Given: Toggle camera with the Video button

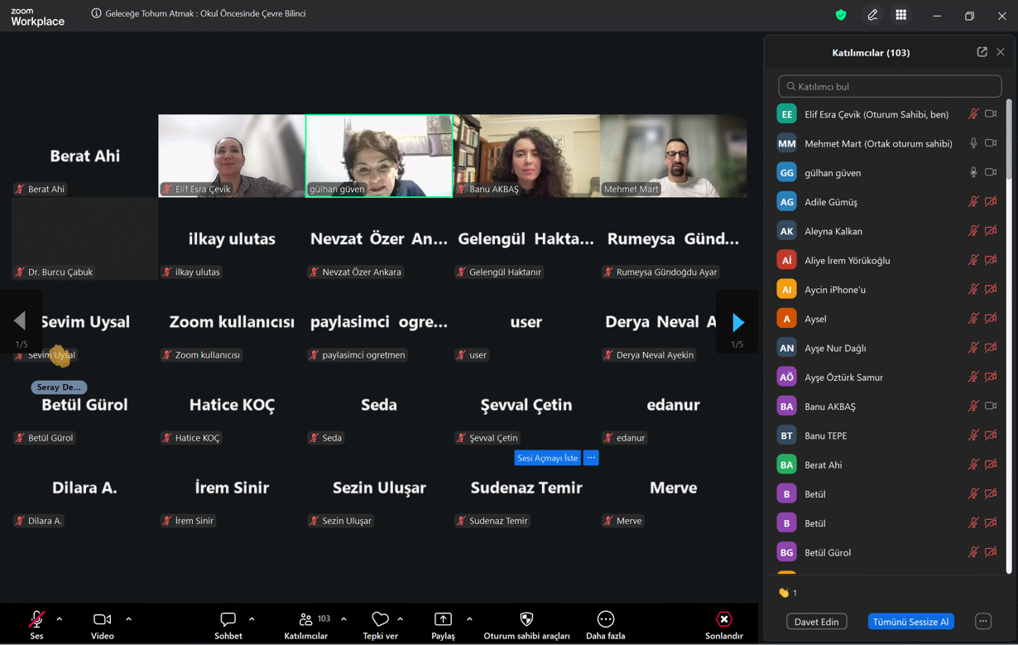Looking at the screenshot, I should (102, 620).
